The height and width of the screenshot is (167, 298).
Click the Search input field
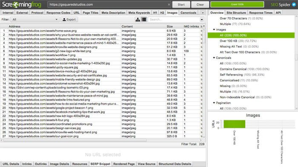pos(174,20)
